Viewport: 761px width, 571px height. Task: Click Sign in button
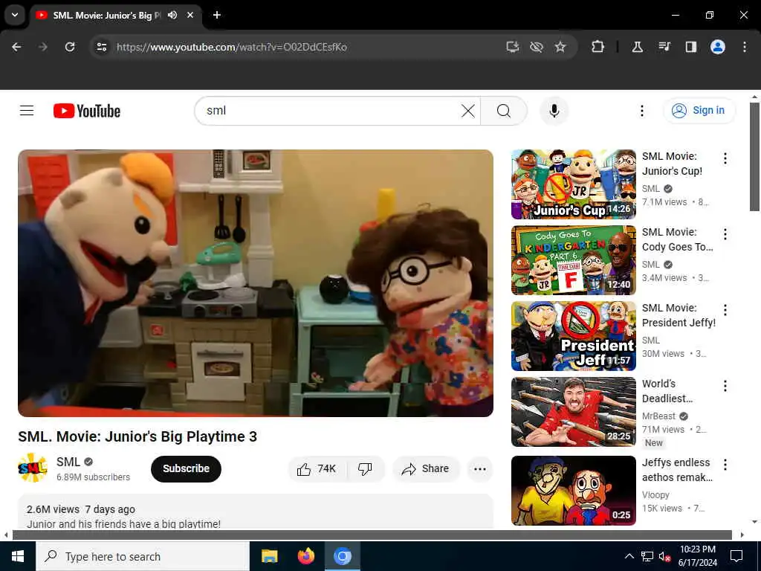[x=699, y=110]
